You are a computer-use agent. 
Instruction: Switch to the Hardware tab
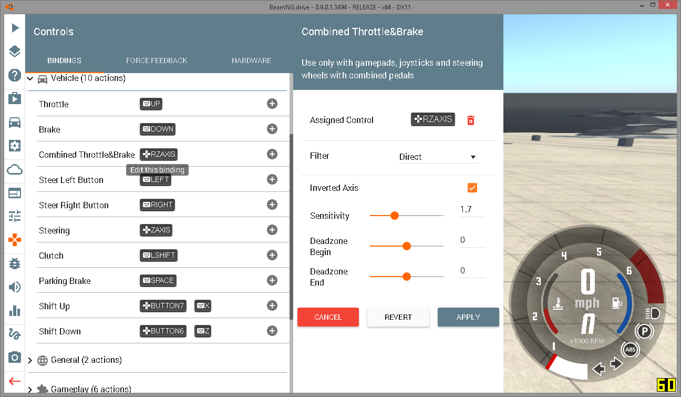pyautogui.click(x=252, y=60)
